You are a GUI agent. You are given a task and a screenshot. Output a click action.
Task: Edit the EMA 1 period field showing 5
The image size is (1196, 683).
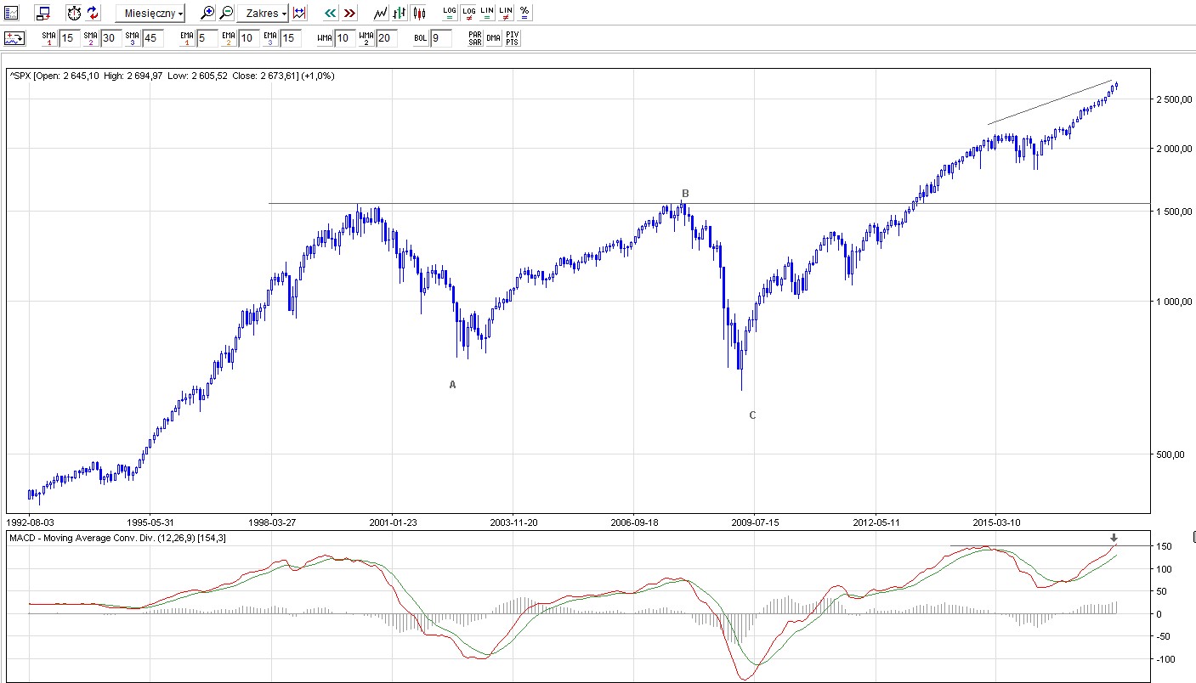[207, 38]
